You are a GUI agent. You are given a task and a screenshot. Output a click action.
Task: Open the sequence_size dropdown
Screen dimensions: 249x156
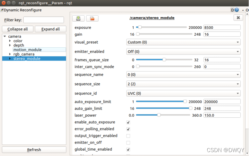[x=183, y=84]
